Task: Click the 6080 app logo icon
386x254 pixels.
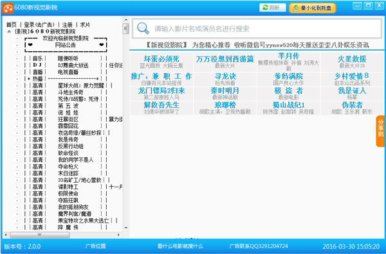Action: pos(8,8)
